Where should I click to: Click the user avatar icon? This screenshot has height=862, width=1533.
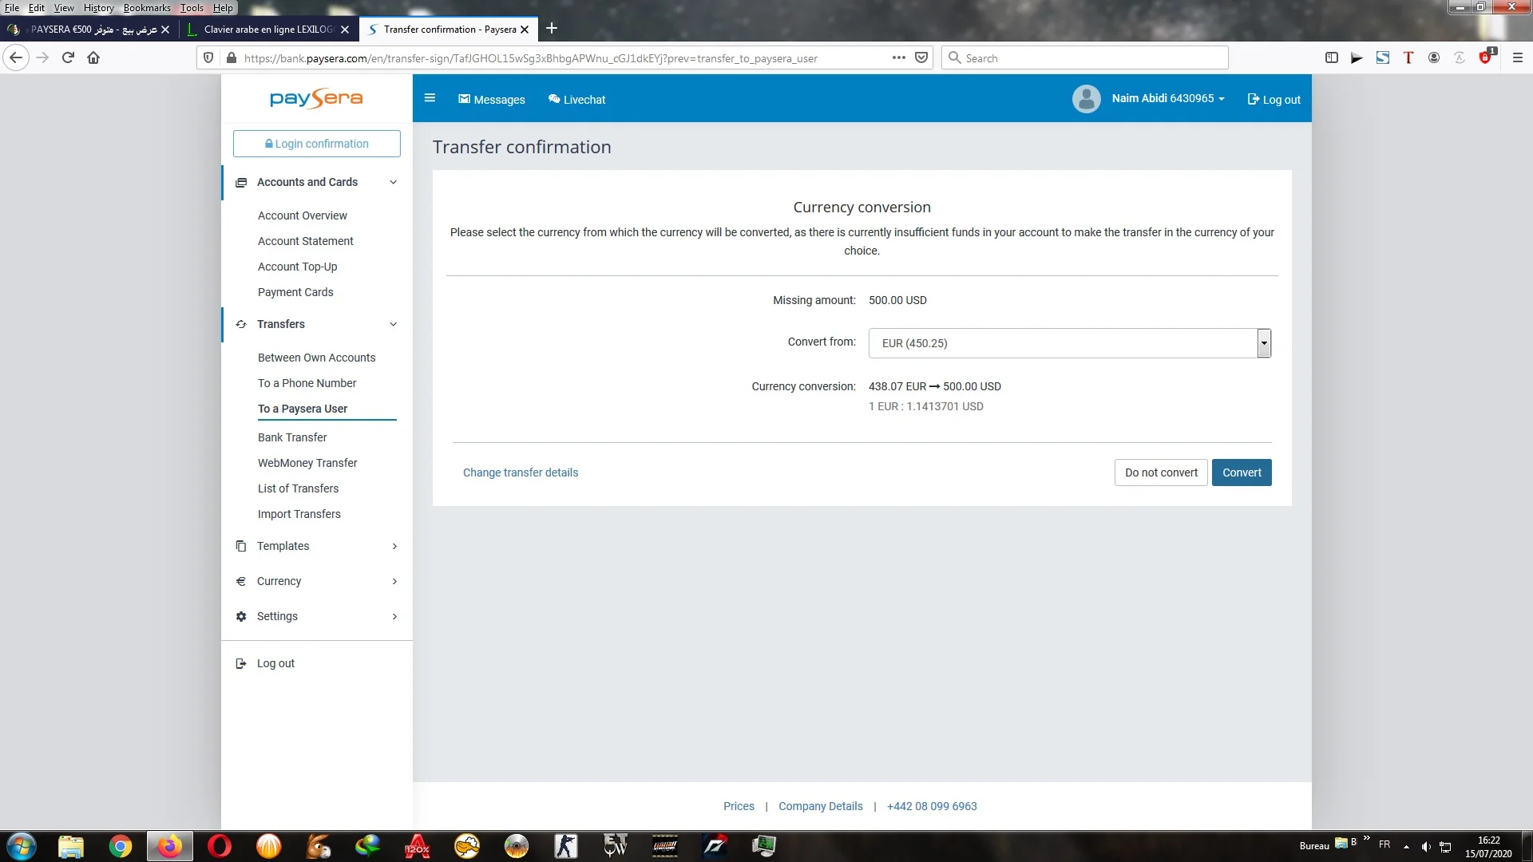pyautogui.click(x=1086, y=99)
